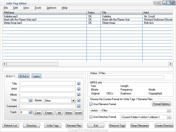Click the horizontal scrollbar left arrow

coord(5,64)
